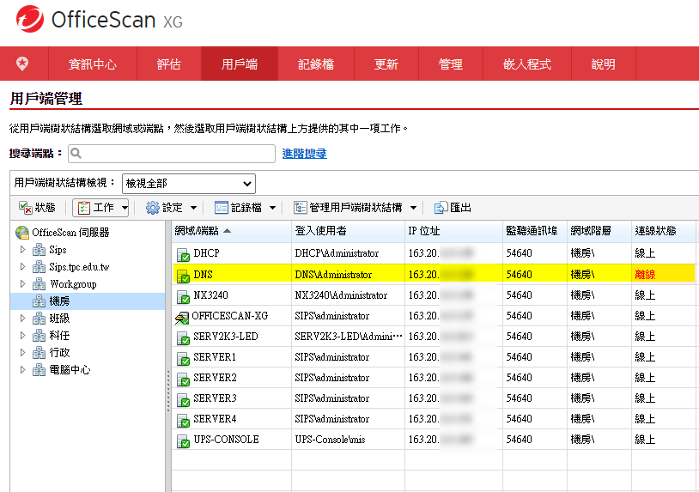Screen dimensions: 699x492
Task: Click the SERVER3 endpoint icon
Action: 183,400
